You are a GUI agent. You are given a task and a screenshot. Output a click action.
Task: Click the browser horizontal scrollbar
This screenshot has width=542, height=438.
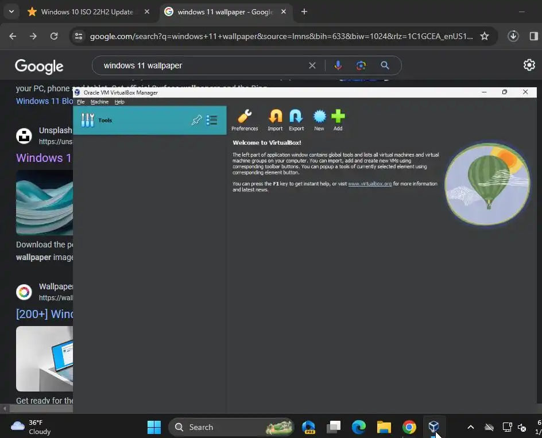[x=41, y=409]
